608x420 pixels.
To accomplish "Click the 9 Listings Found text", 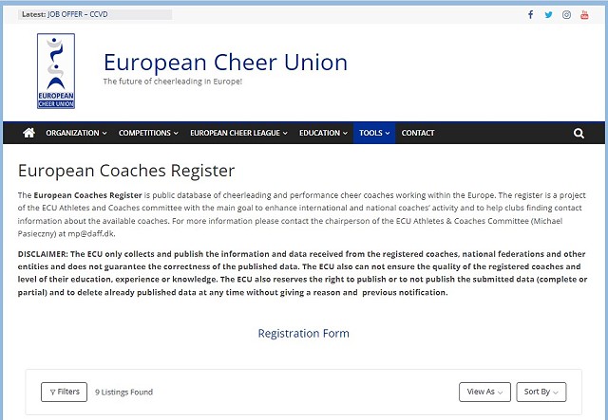I will (x=123, y=393).
